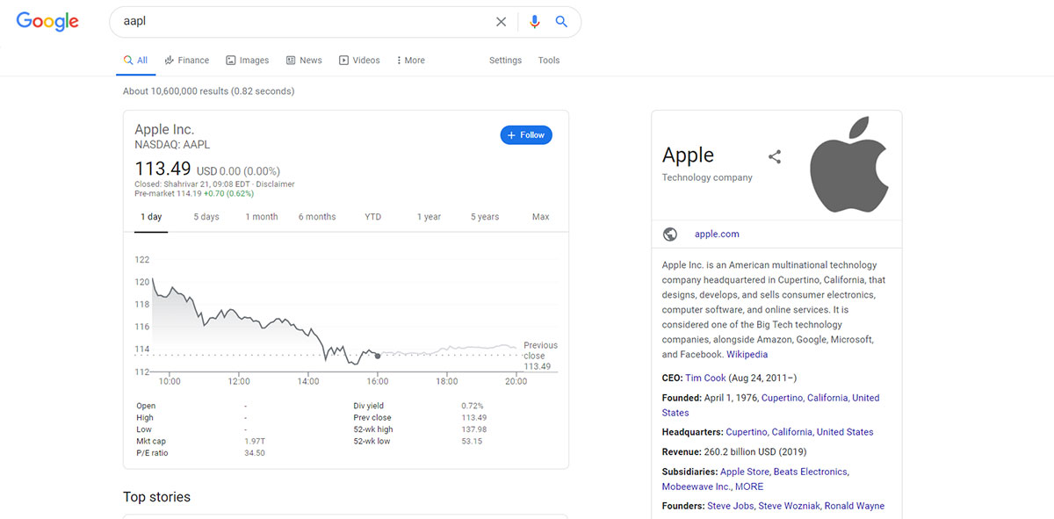
Task: Click the current price marker on chart
Action: coord(378,356)
